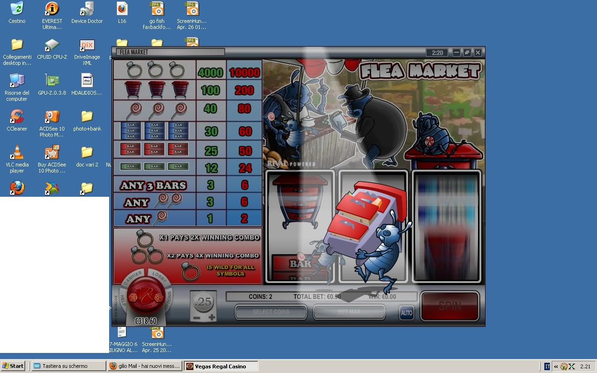Launch GPU-Z.0.3.8 desktop icon
The height and width of the screenshot is (373, 597).
click(52, 85)
